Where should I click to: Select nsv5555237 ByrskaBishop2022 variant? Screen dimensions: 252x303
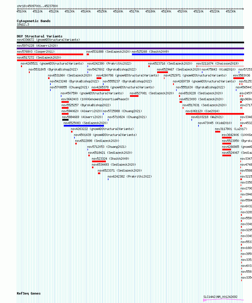127,82
